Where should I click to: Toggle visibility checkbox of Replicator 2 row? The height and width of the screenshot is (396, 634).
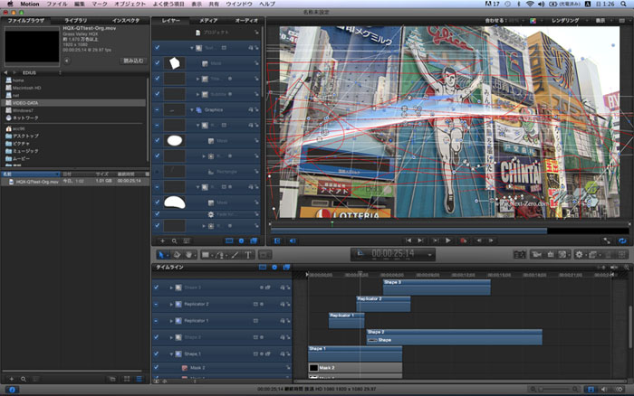pyautogui.click(x=157, y=304)
